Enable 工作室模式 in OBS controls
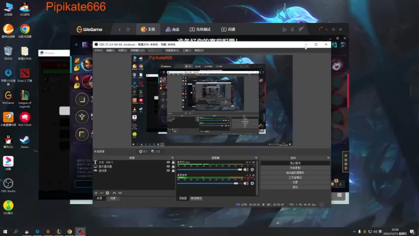Image resolution: width=419 pixels, height=236 pixels. click(295, 177)
